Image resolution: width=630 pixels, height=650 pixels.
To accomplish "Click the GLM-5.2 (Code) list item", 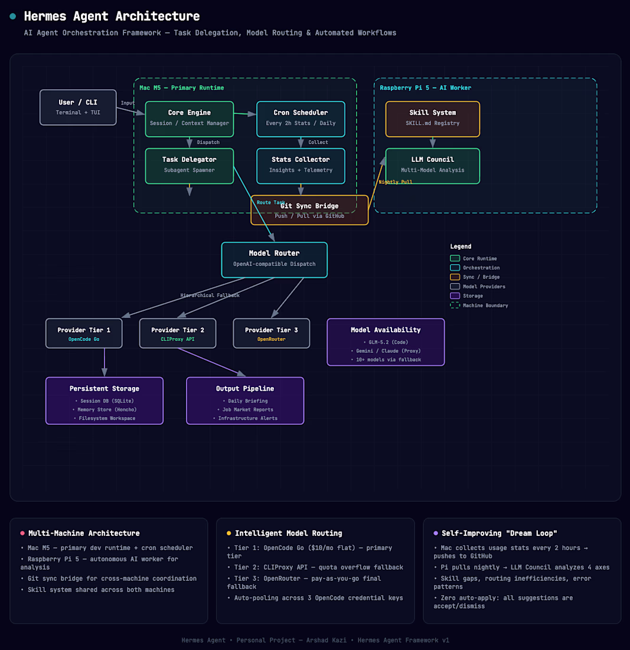I will (386, 342).
